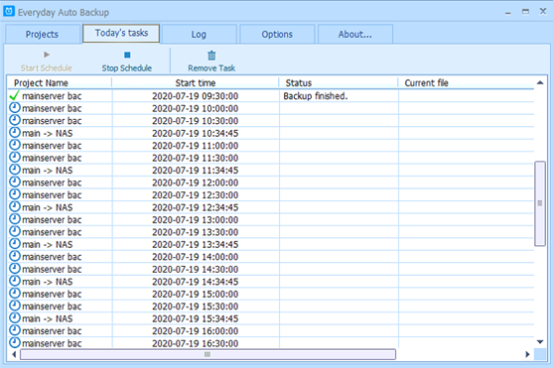Select 'main -> NAS' name in 11:34:45 row
Viewport: 553px width, 368px height.
tap(48, 171)
